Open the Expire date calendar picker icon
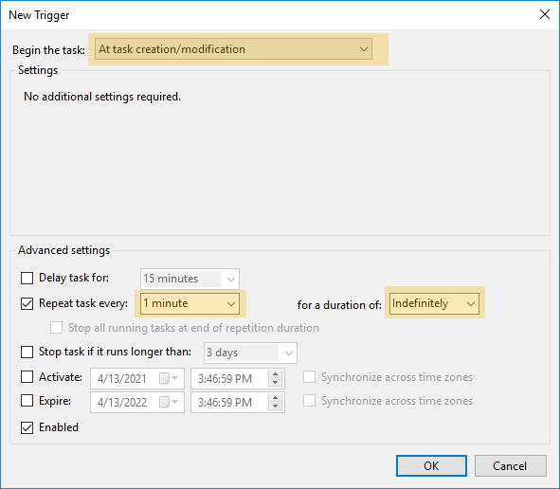560x489 pixels. point(169,402)
